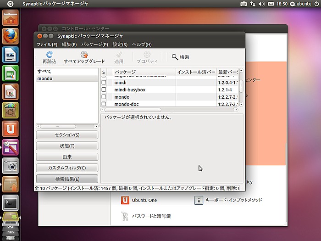Sort by インストール済バージョン column header
The width and height of the screenshot is (321, 241).
pyautogui.click(x=196, y=72)
